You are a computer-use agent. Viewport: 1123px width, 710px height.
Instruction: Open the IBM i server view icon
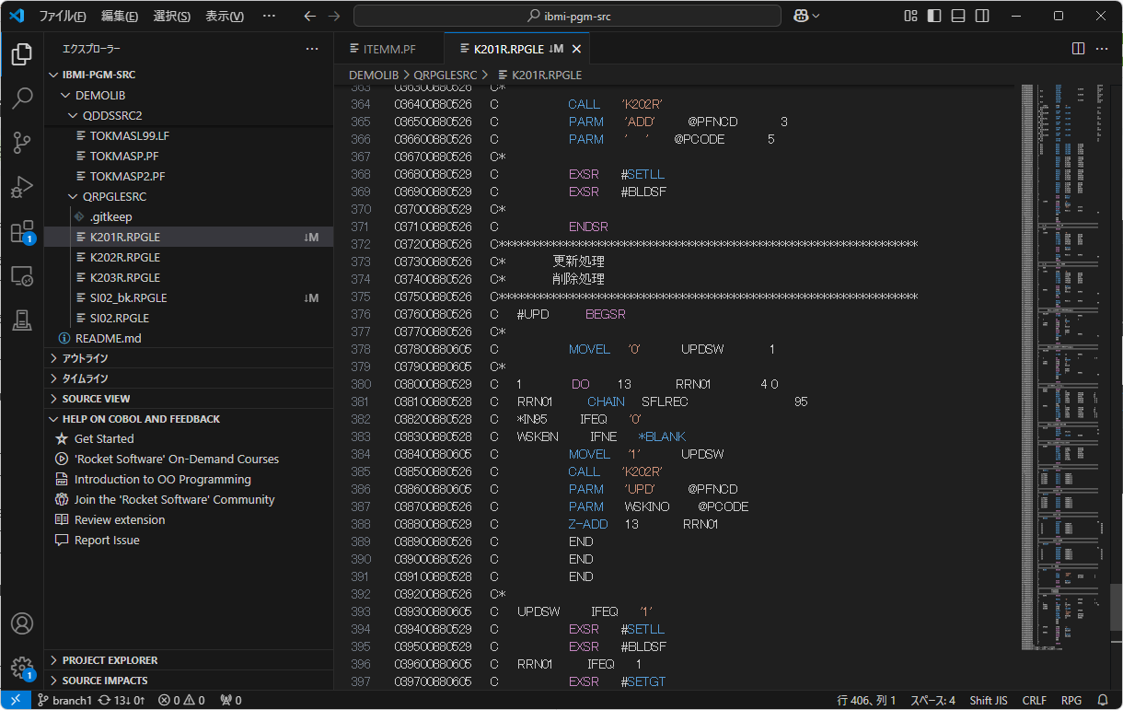[x=22, y=320]
